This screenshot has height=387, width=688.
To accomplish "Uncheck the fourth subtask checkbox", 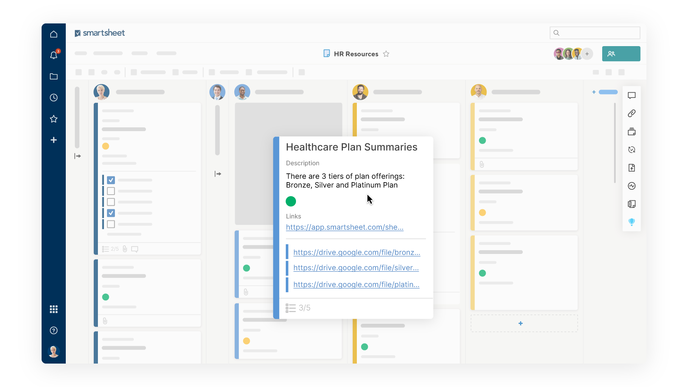I will [x=111, y=213].
